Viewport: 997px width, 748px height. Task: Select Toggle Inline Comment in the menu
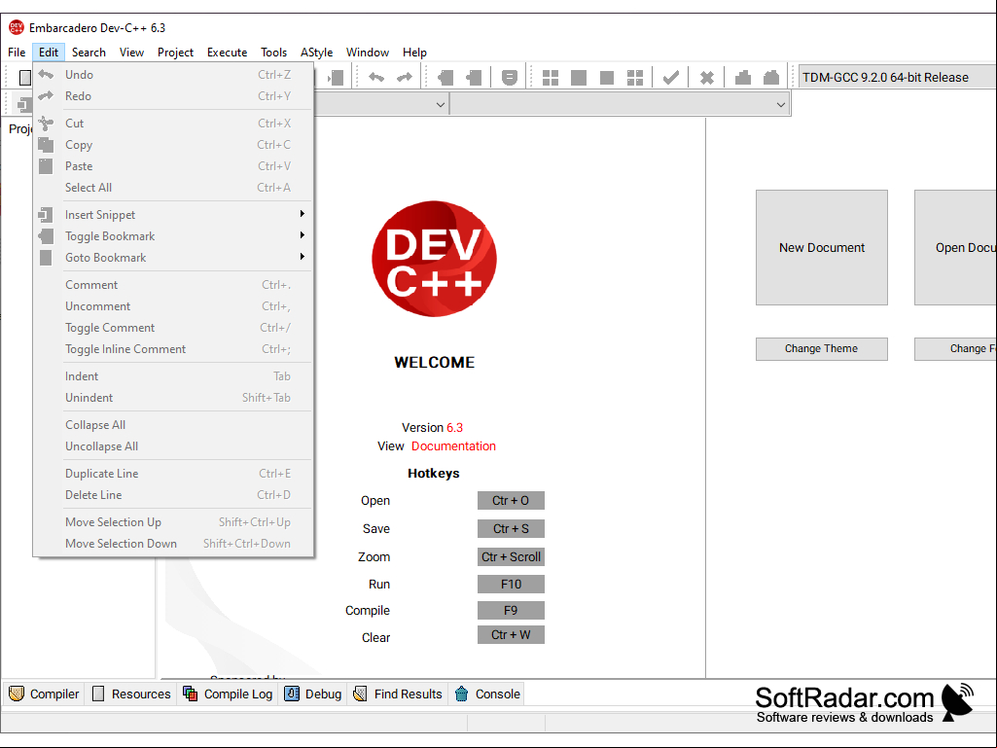173,349
